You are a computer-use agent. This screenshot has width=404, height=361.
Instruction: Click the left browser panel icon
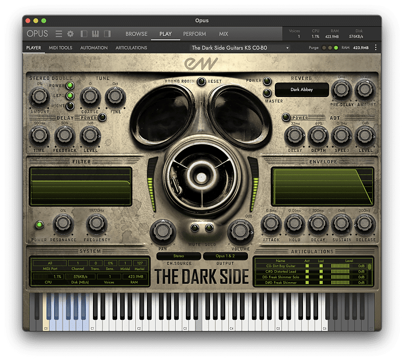84,33
